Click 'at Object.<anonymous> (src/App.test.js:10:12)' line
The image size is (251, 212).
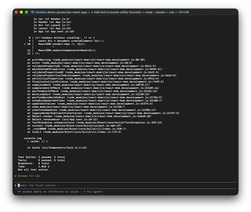pyautogui.click(x=62, y=119)
